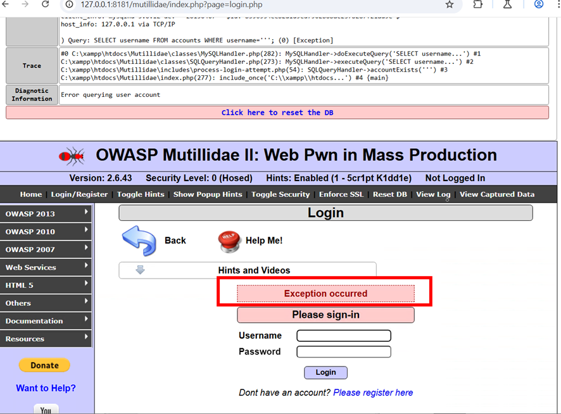Screen dimensions: 561x414
Task: Click the 'Please sign-in' heading text
Action: (325, 315)
